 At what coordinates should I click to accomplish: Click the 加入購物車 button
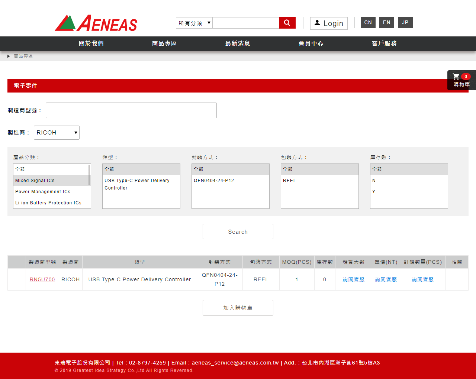click(238, 308)
